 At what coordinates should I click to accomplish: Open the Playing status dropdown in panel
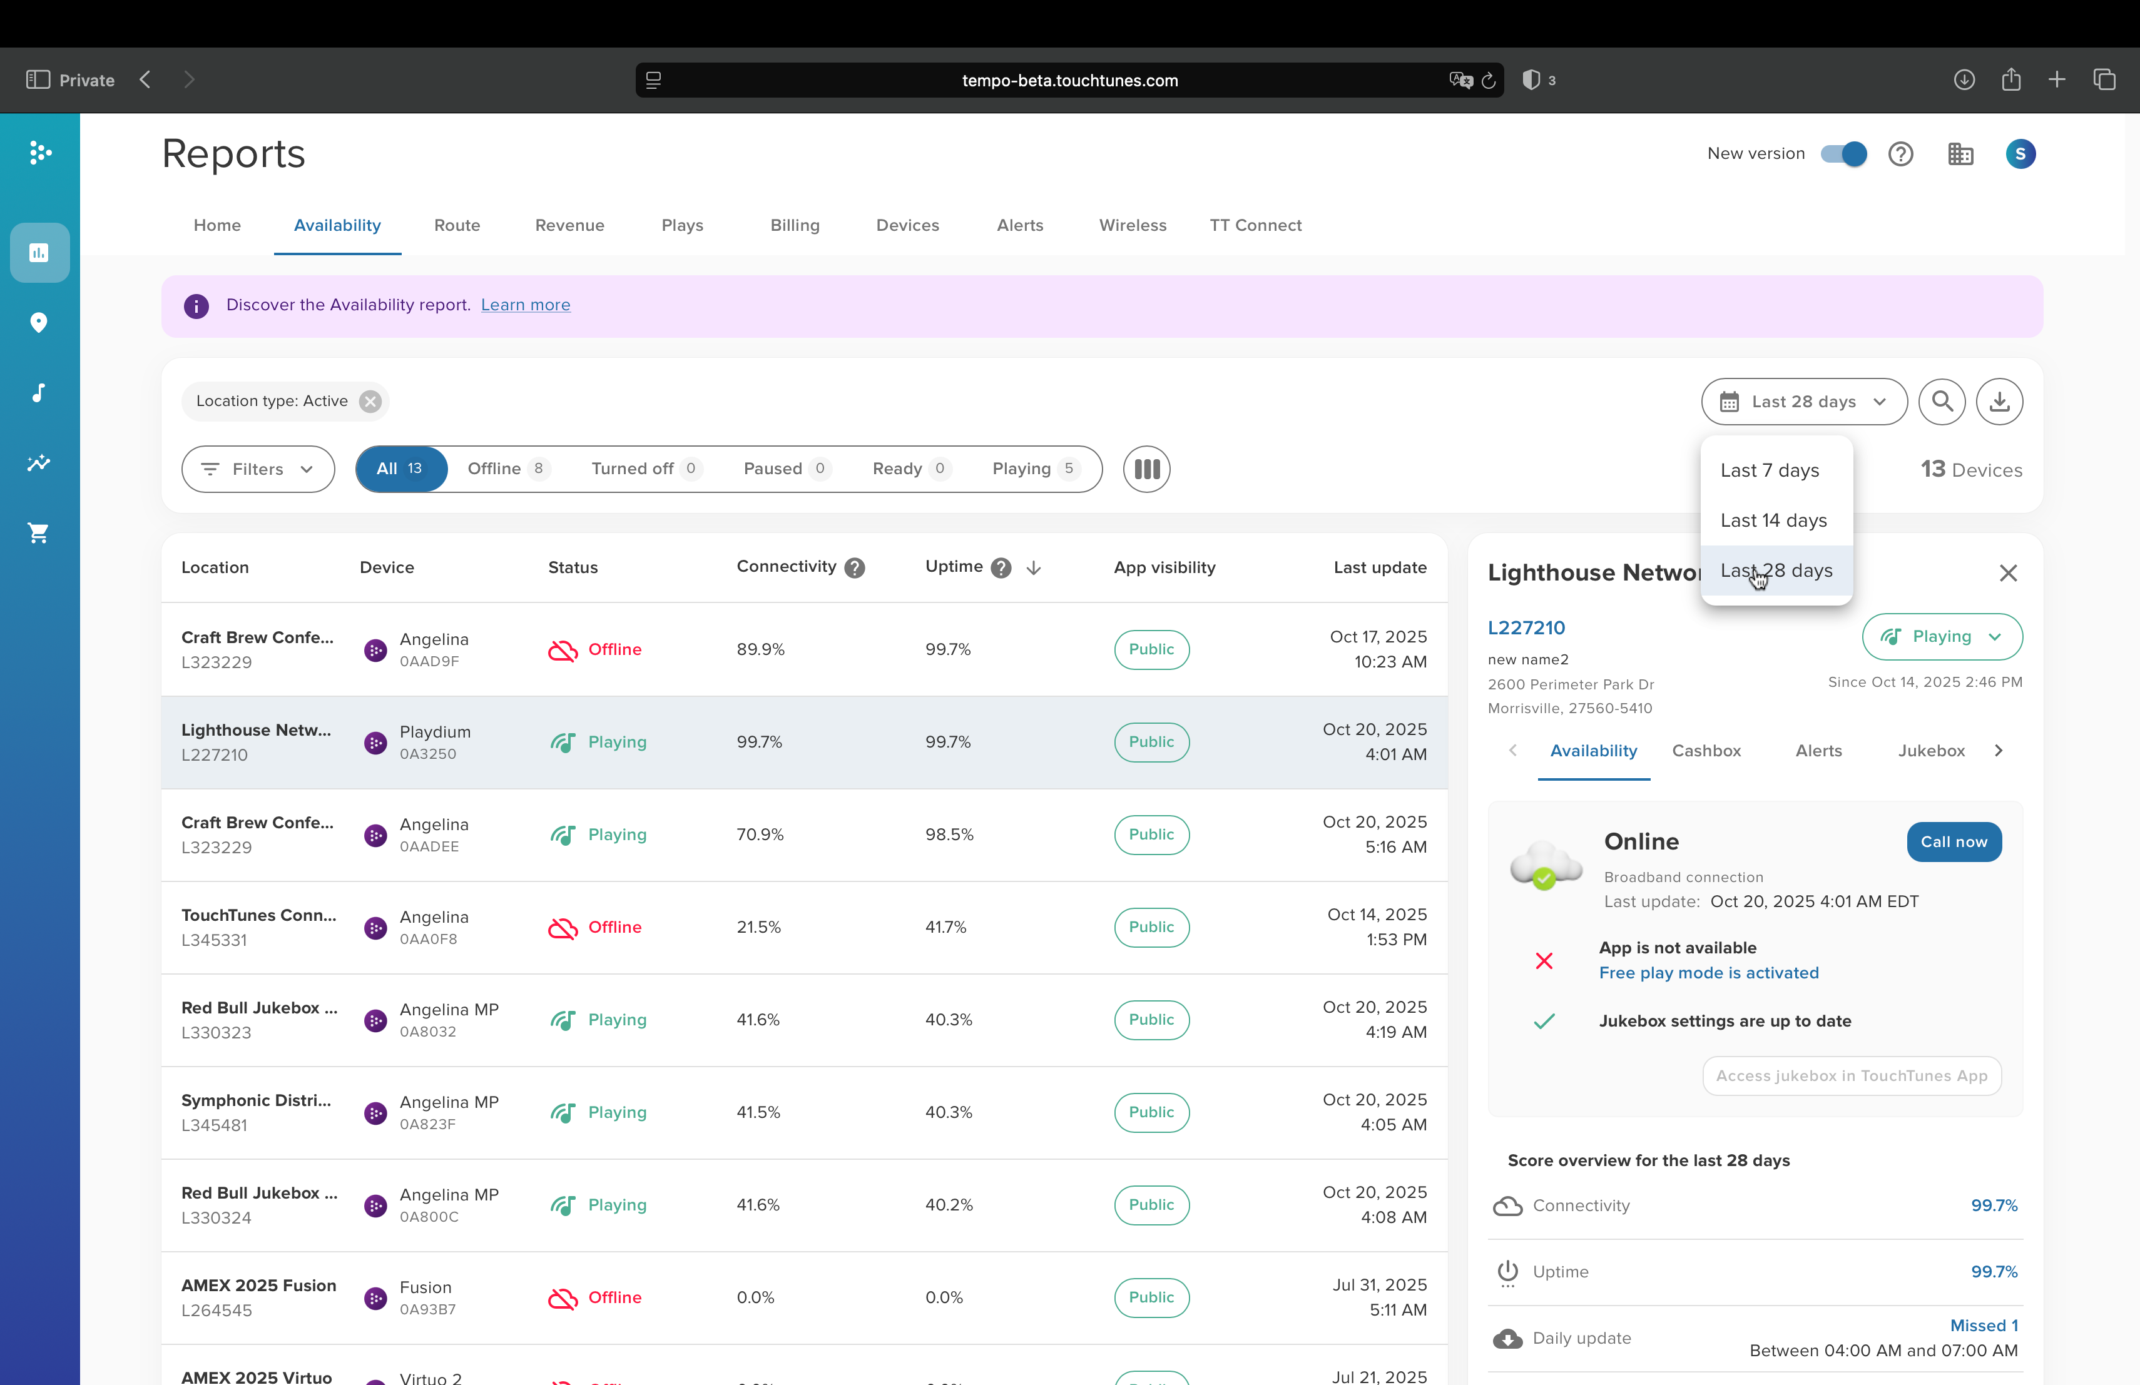(x=1942, y=637)
